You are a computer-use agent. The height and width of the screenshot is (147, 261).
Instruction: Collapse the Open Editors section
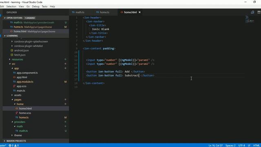[4, 18]
